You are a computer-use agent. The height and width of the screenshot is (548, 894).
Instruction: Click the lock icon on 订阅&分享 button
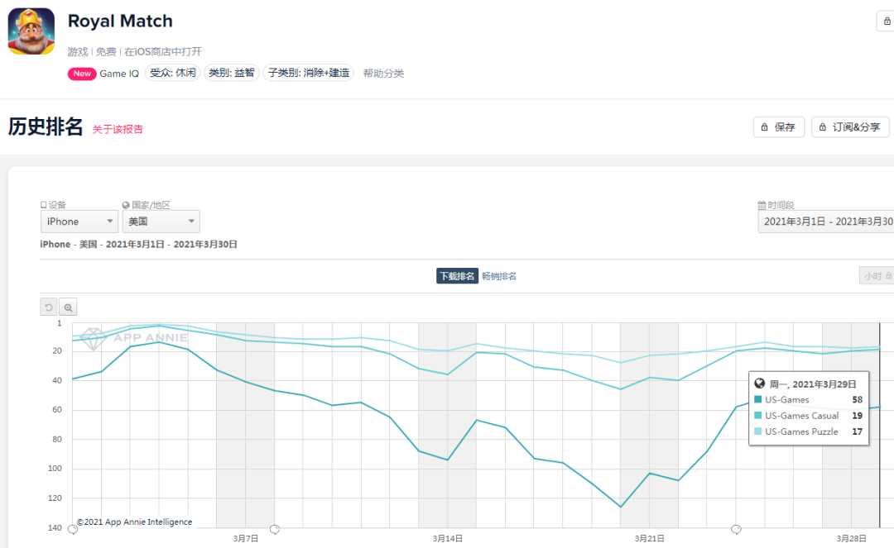(823, 127)
